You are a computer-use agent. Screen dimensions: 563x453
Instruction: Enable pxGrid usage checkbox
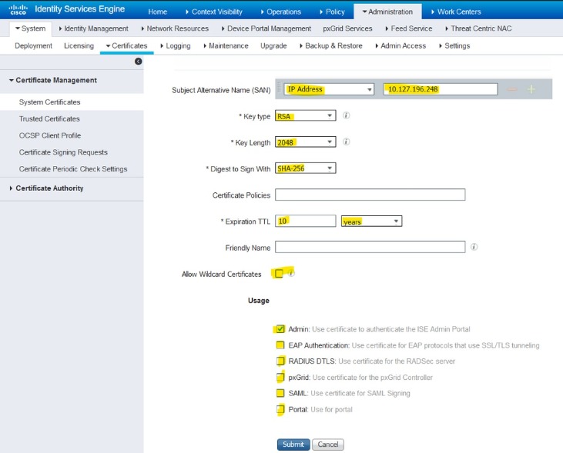[x=280, y=377]
